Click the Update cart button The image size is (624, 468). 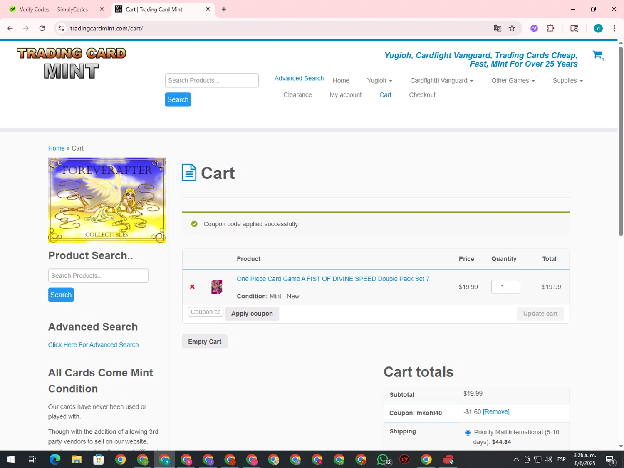click(x=540, y=314)
